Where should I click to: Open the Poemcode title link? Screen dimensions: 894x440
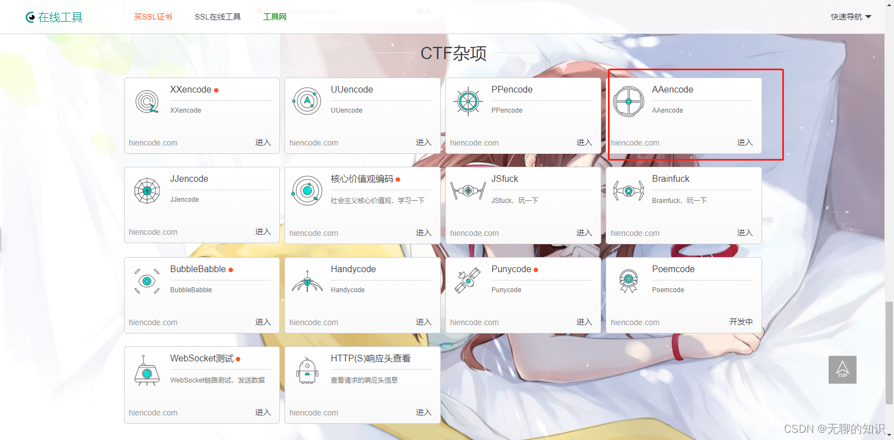(673, 269)
